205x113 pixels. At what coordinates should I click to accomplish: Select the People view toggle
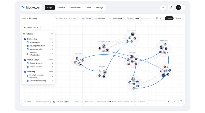[x=169, y=18]
